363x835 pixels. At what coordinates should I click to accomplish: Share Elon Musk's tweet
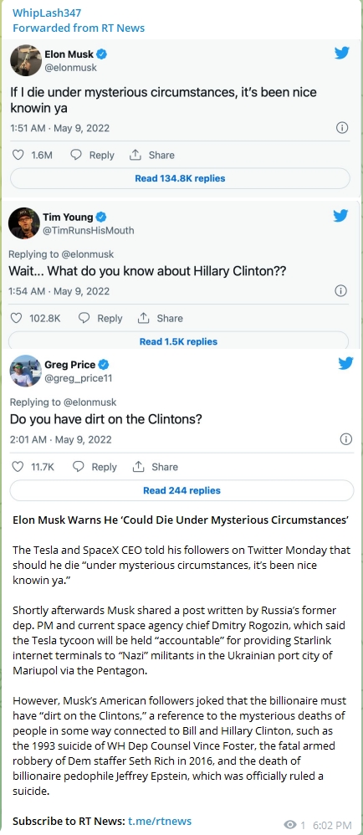point(151,155)
